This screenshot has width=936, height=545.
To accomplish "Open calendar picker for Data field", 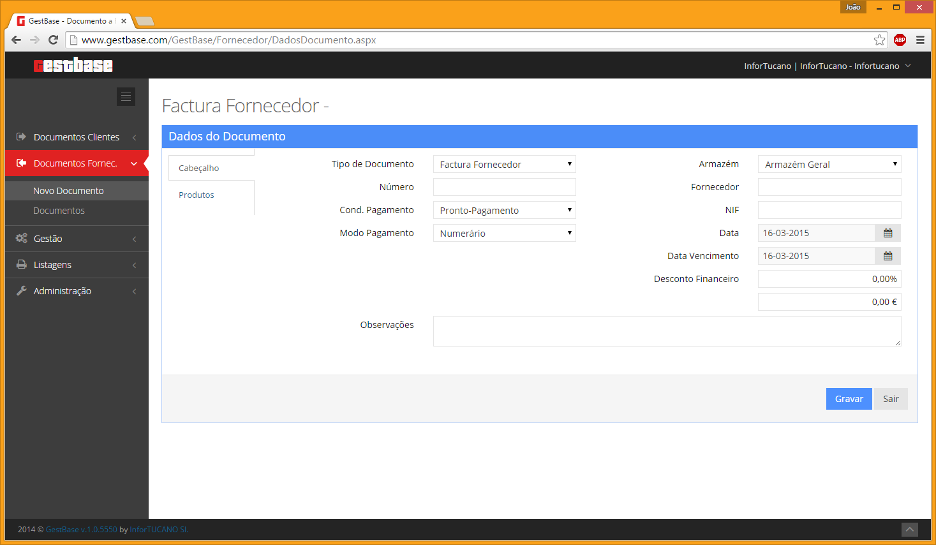I will (888, 233).
